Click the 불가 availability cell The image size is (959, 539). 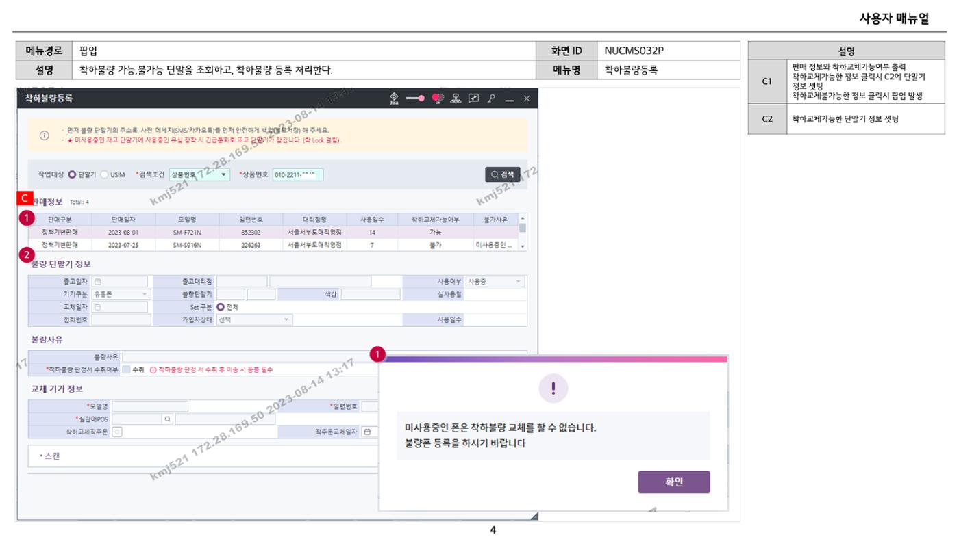[435, 244]
